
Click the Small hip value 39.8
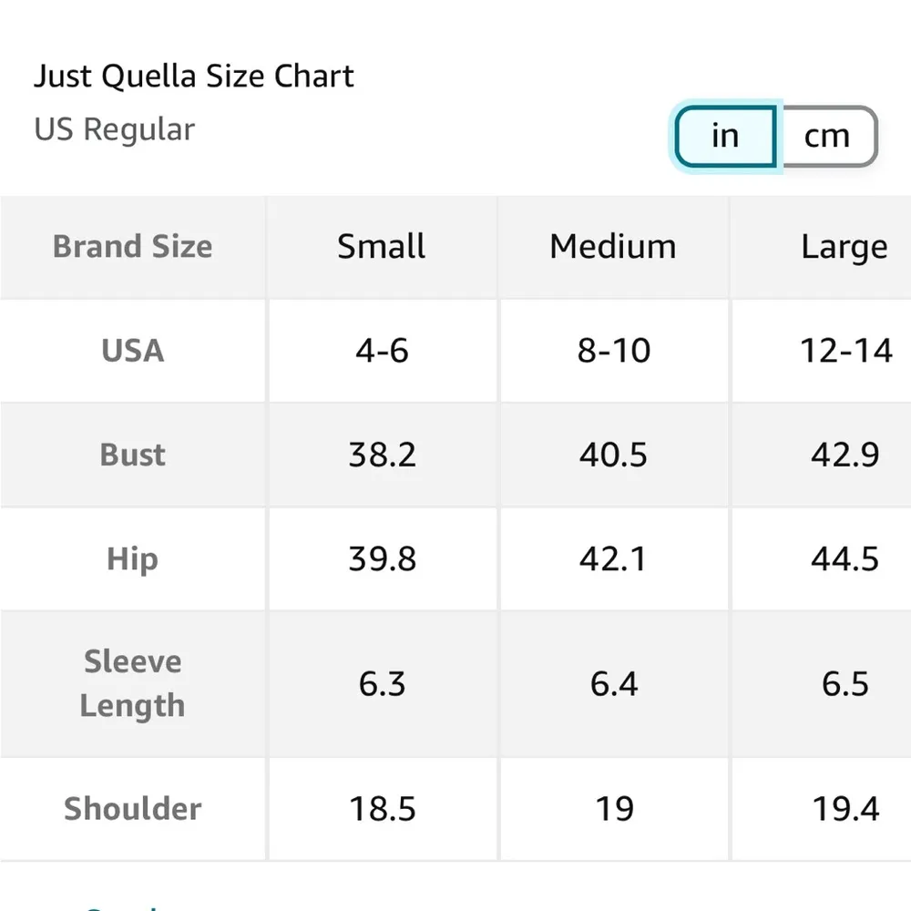[x=382, y=558]
